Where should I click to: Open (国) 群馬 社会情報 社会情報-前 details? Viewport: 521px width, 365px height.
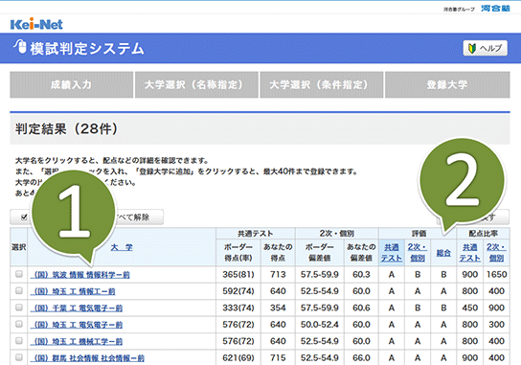(87, 358)
